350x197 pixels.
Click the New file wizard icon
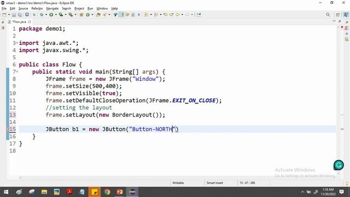[4, 15]
